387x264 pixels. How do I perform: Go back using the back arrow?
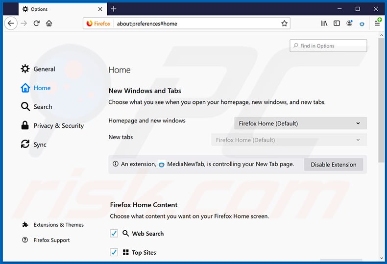pos(11,23)
